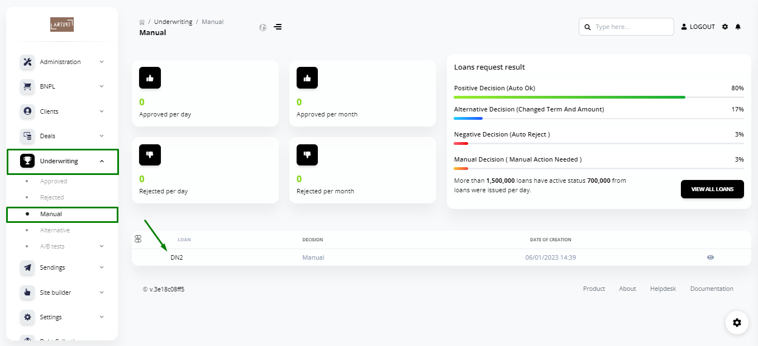
Task: Sort by the DECISION column header
Action: click(x=313, y=240)
